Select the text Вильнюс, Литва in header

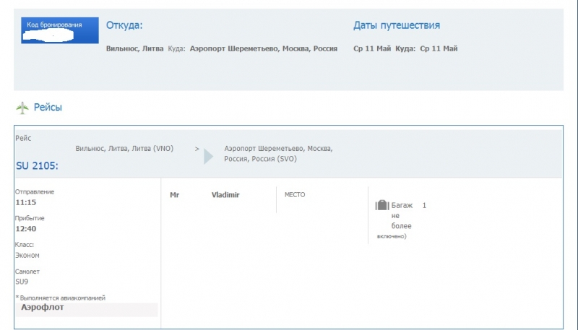(134, 48)
